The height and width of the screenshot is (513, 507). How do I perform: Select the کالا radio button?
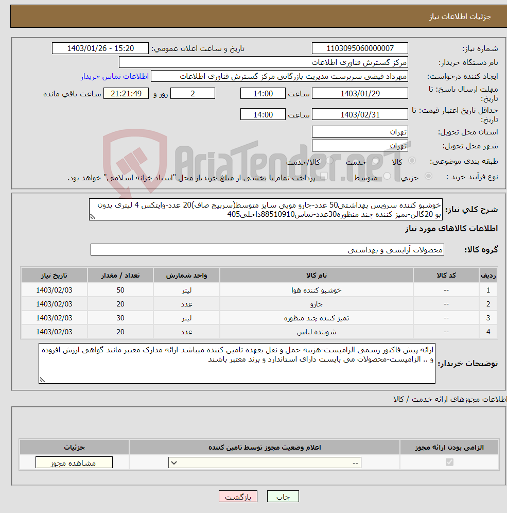tap(412, 161)
